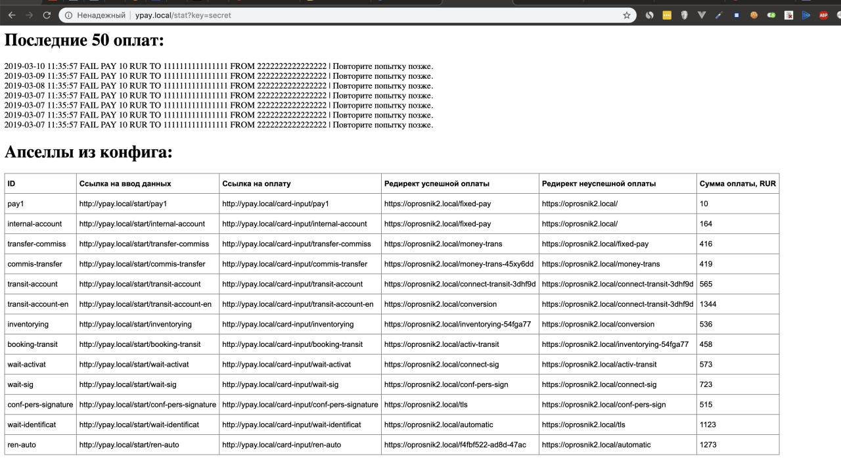841x475 pixels.
Task: Open the AdBlock Plus (ABP) extension
Action: (824, 15)
